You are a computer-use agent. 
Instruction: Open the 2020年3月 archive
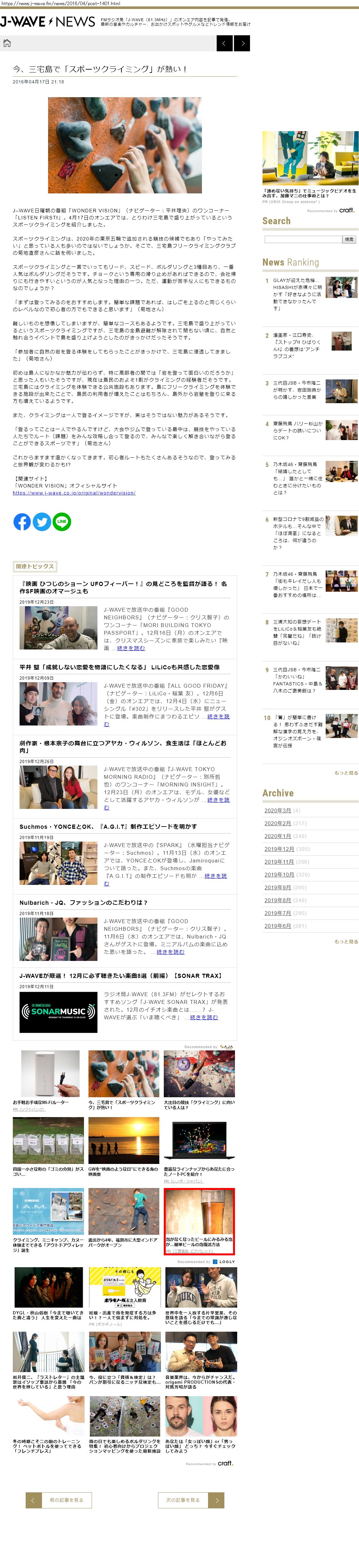[277, 810]
